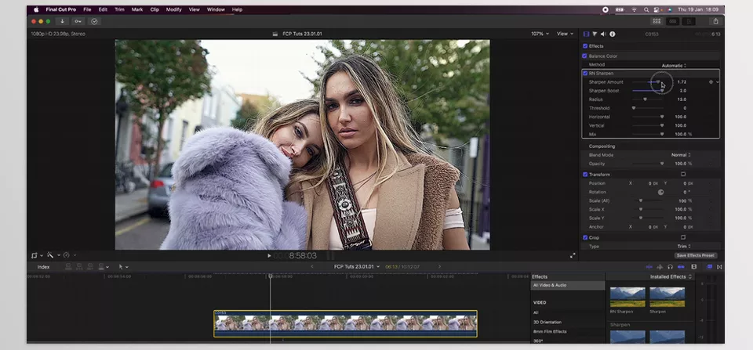Image resolution: width=753 pixels, height=350 pixels.
Task: Open the Transitions browser icon
Action: pyautogui.click(x=719, y=266)
